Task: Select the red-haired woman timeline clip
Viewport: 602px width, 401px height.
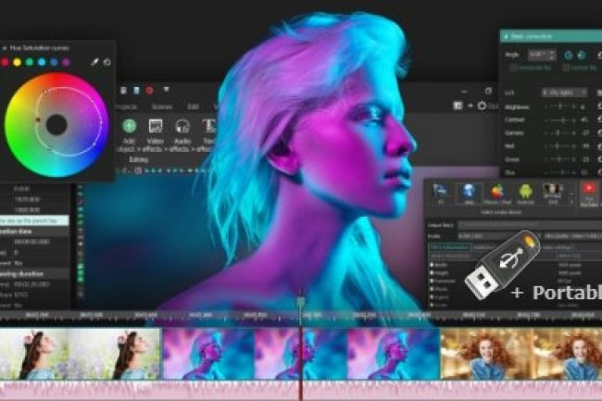Action: pos(521,354)
